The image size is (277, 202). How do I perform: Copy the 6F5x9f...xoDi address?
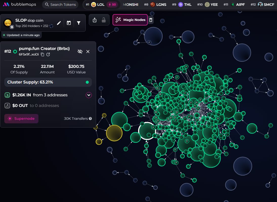tap(42, 54)
